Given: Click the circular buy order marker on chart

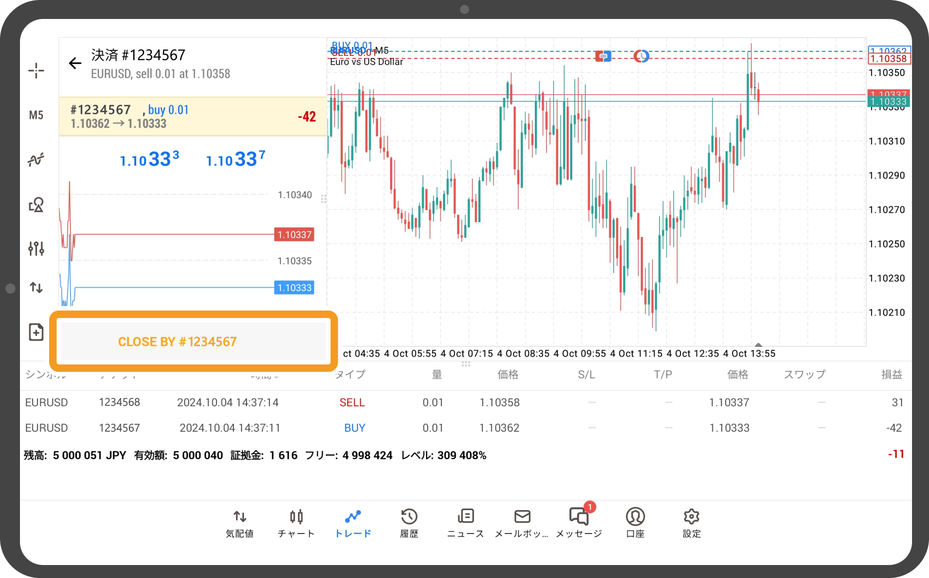Looking at the screenshot, I should [x=642, y=56].
